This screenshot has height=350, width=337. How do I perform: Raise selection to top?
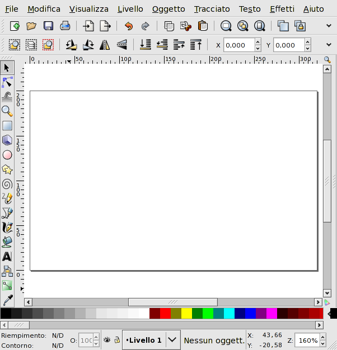pos(196,45)
